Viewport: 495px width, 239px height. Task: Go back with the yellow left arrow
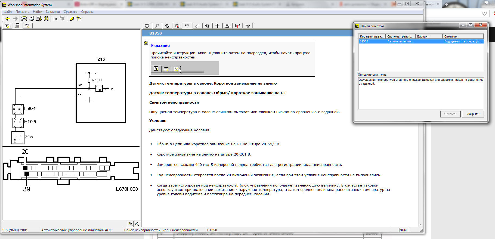8,18
